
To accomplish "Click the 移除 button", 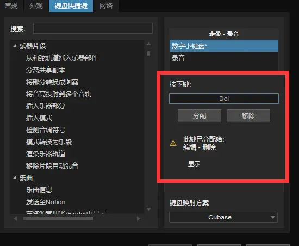I will click(x=248, y=115).
